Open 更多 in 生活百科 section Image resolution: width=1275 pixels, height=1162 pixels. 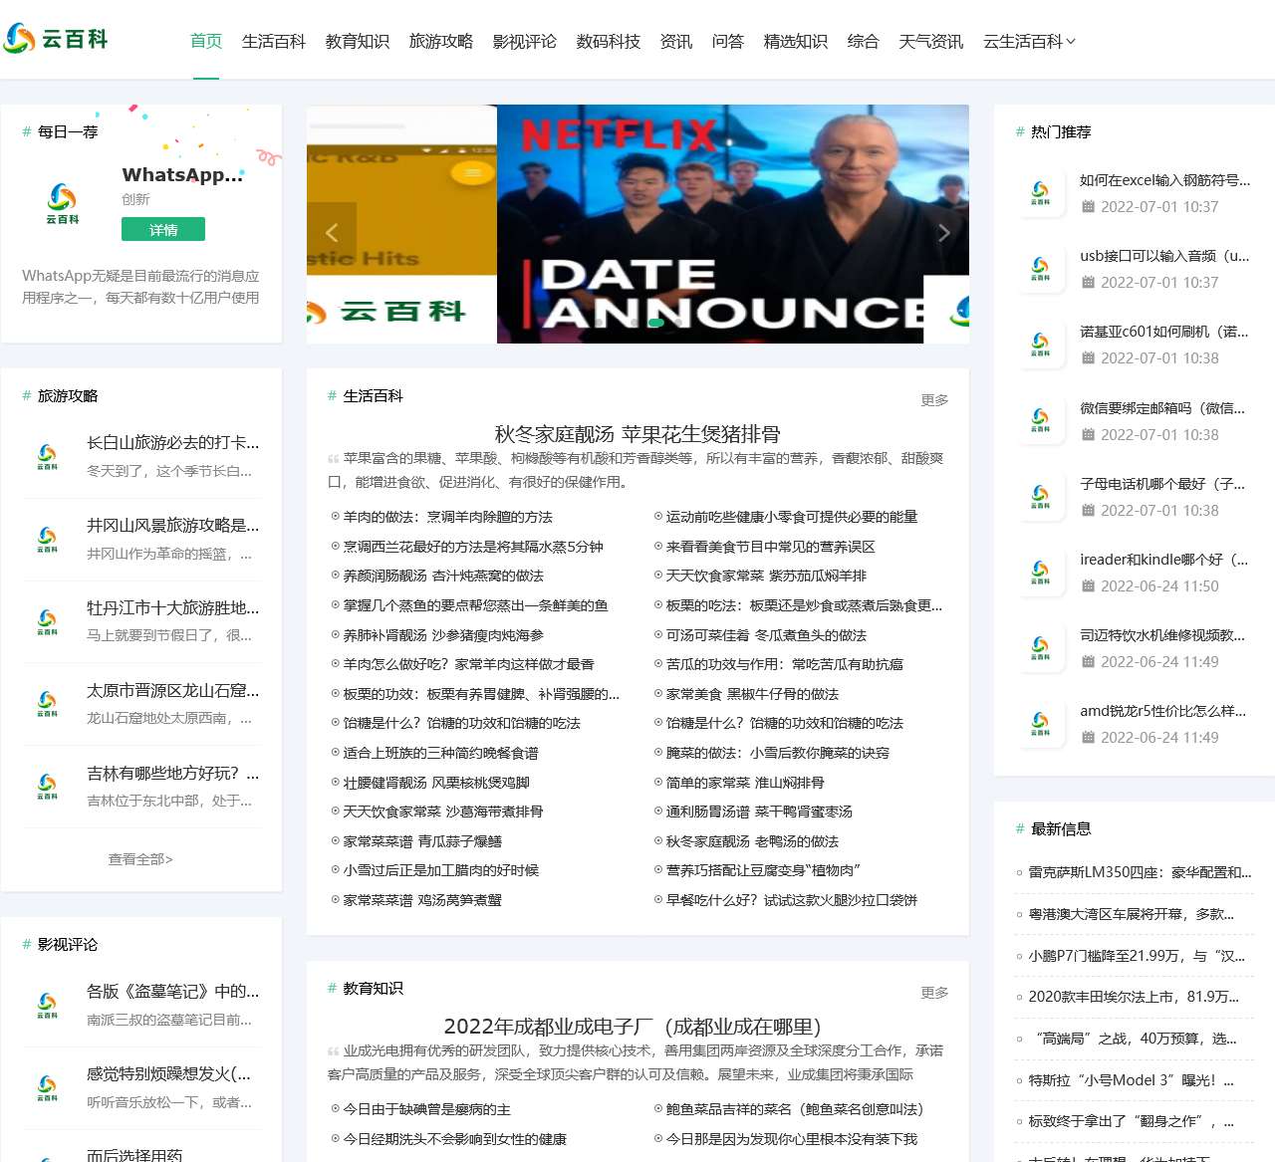pos(934,400)
